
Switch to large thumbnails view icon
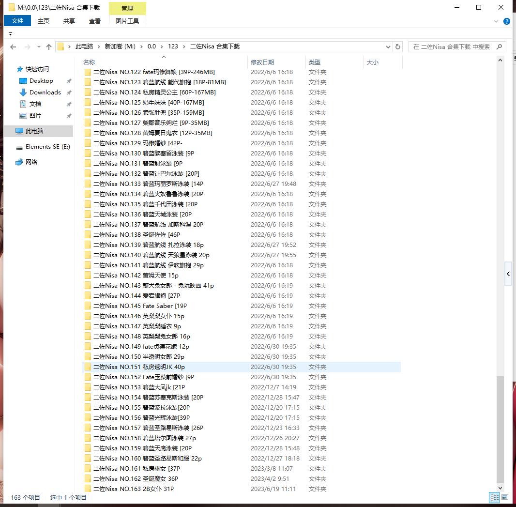(x=505, y=497)
